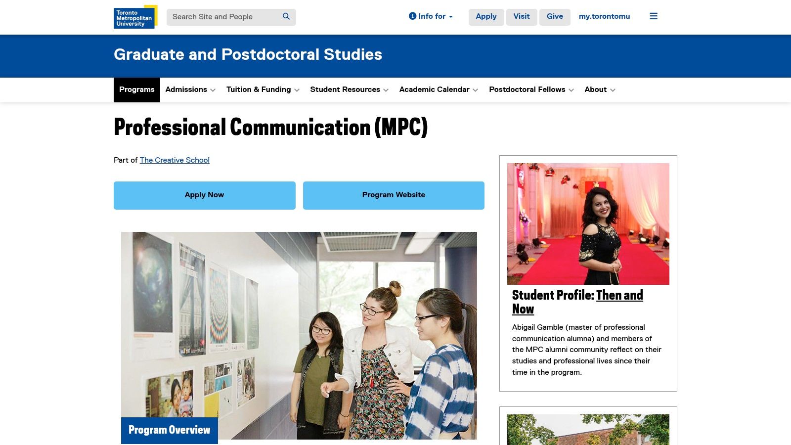This screenshot has height=445, width=791.
Task: Click the Toronto Metropolitan University logo
Action: tap(135, 17)
